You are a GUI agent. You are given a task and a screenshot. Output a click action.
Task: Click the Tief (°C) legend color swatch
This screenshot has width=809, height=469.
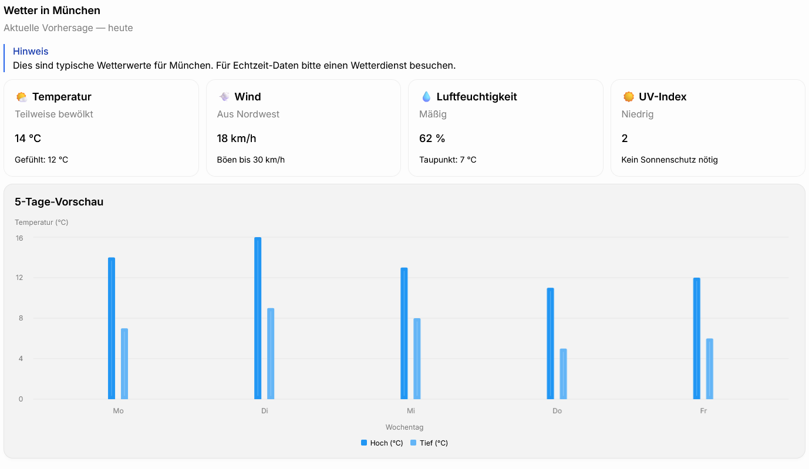click(413, 443)
